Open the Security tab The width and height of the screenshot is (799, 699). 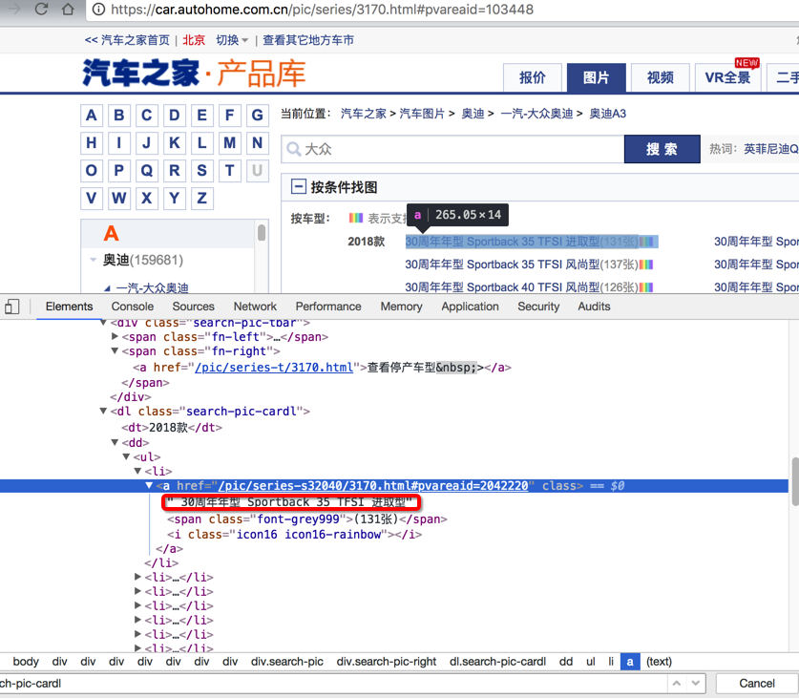pyautogui.click(x=538, y=307)
